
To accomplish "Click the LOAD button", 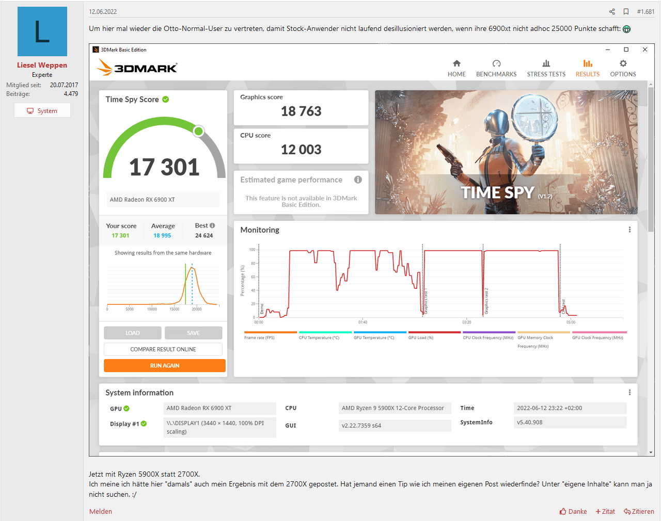I will tap(133, 333).
